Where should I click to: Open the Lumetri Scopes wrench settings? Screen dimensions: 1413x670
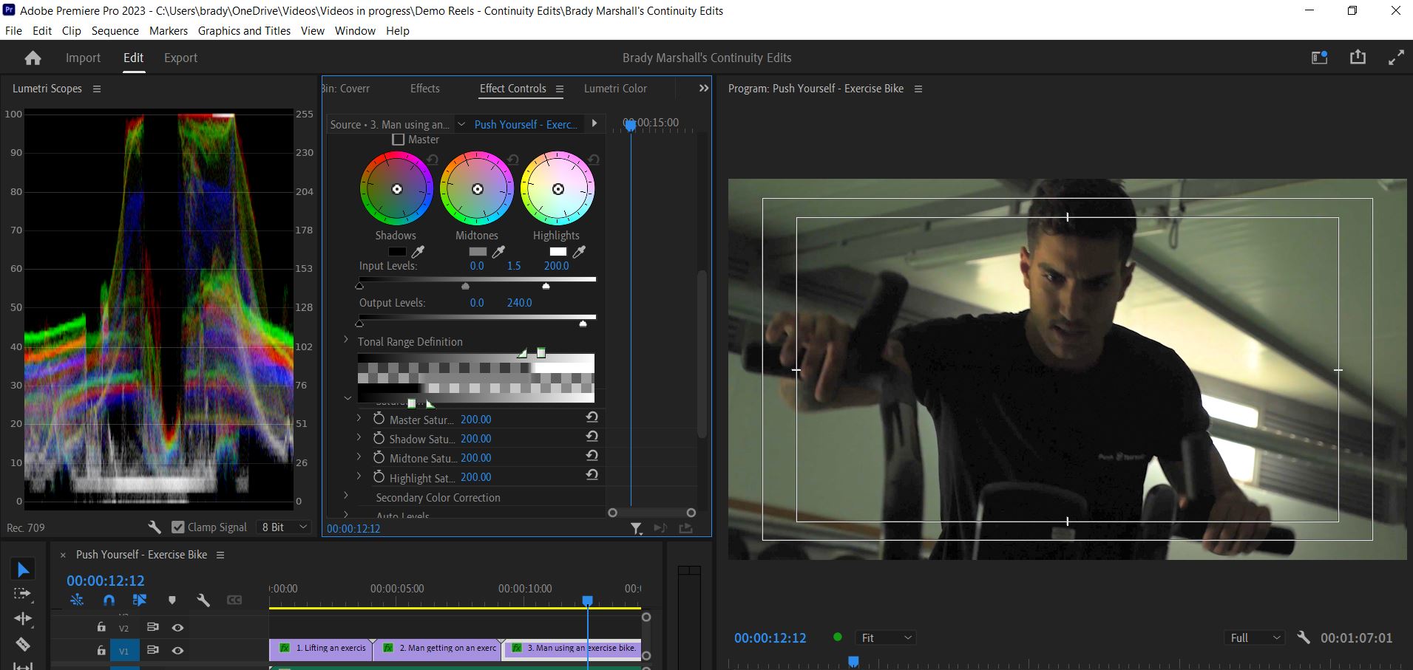pyautogui.click(x=154, y=527)
